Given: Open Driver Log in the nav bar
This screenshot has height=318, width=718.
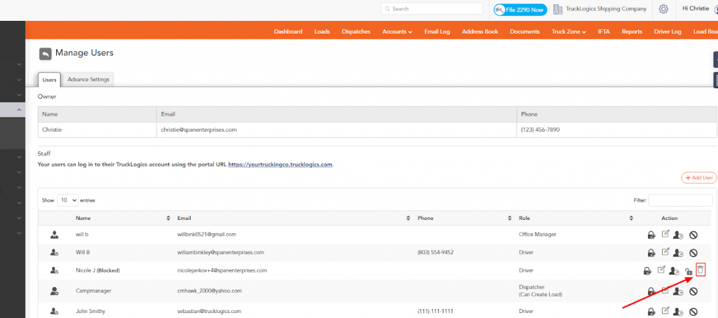Looking at the screenshot, I should point(668,32).
